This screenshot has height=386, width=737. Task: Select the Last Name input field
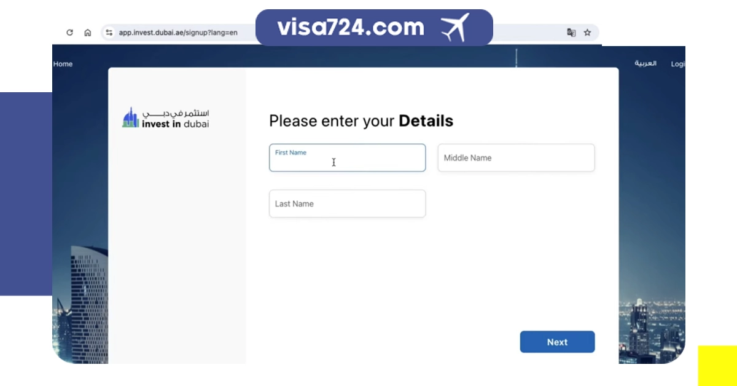point(347,203)
